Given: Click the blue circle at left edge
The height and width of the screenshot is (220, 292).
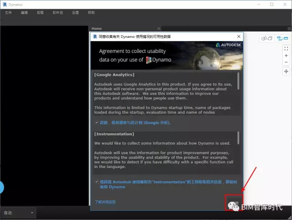Looking at the screenshot, I should click(x=2, y=187).
